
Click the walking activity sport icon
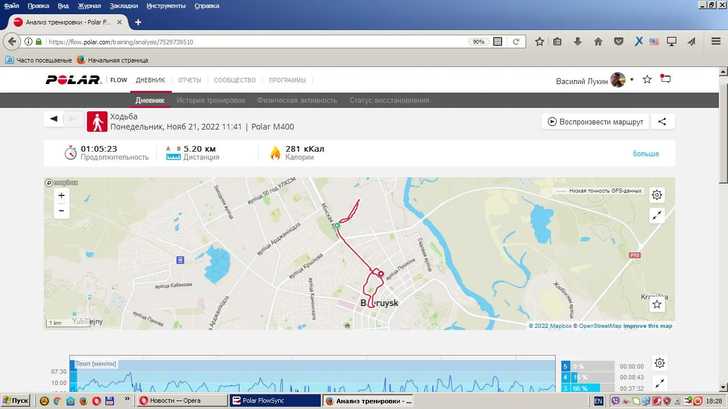(x=97, y=122)
